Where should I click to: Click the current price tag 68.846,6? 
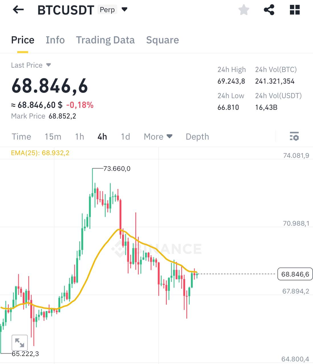click(x=295, y=274)
